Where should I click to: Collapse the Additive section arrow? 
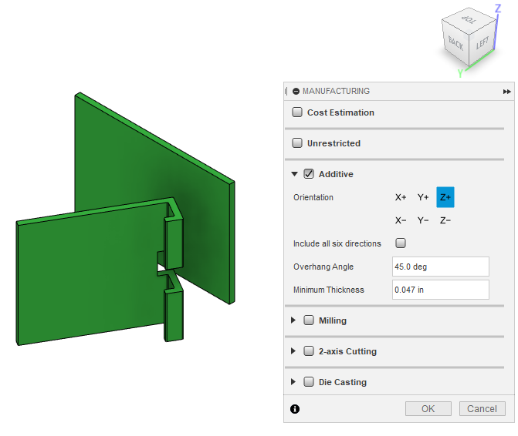(294, 174)
